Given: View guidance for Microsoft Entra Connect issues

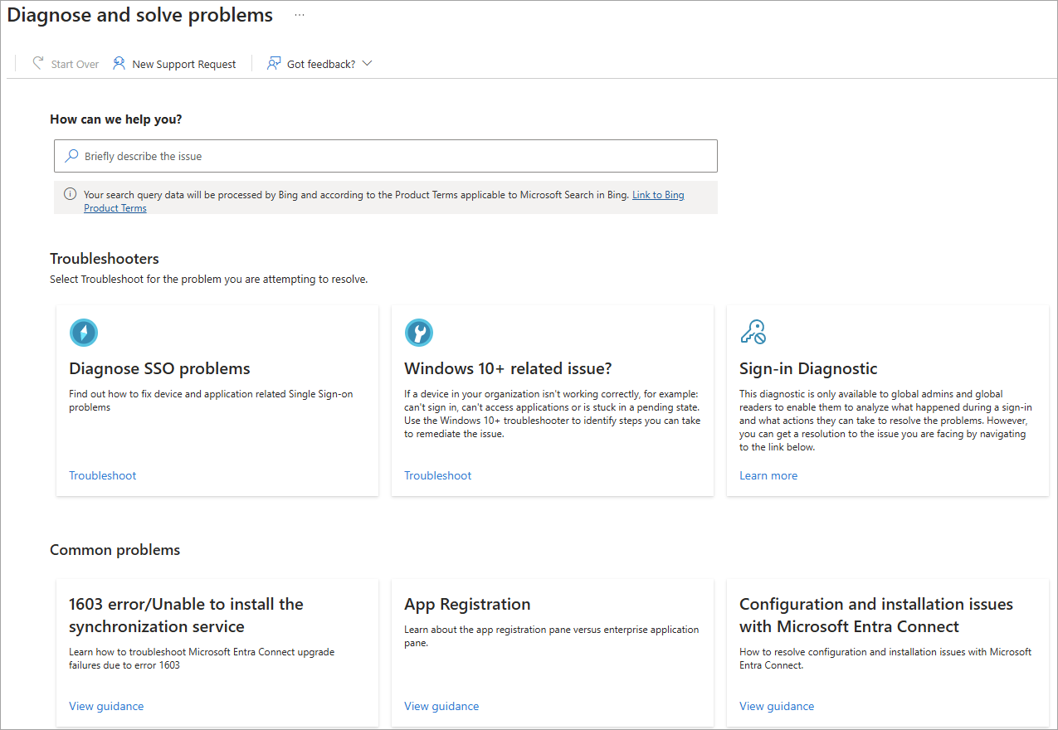Looking at the screenshot, I should (777, 706).
